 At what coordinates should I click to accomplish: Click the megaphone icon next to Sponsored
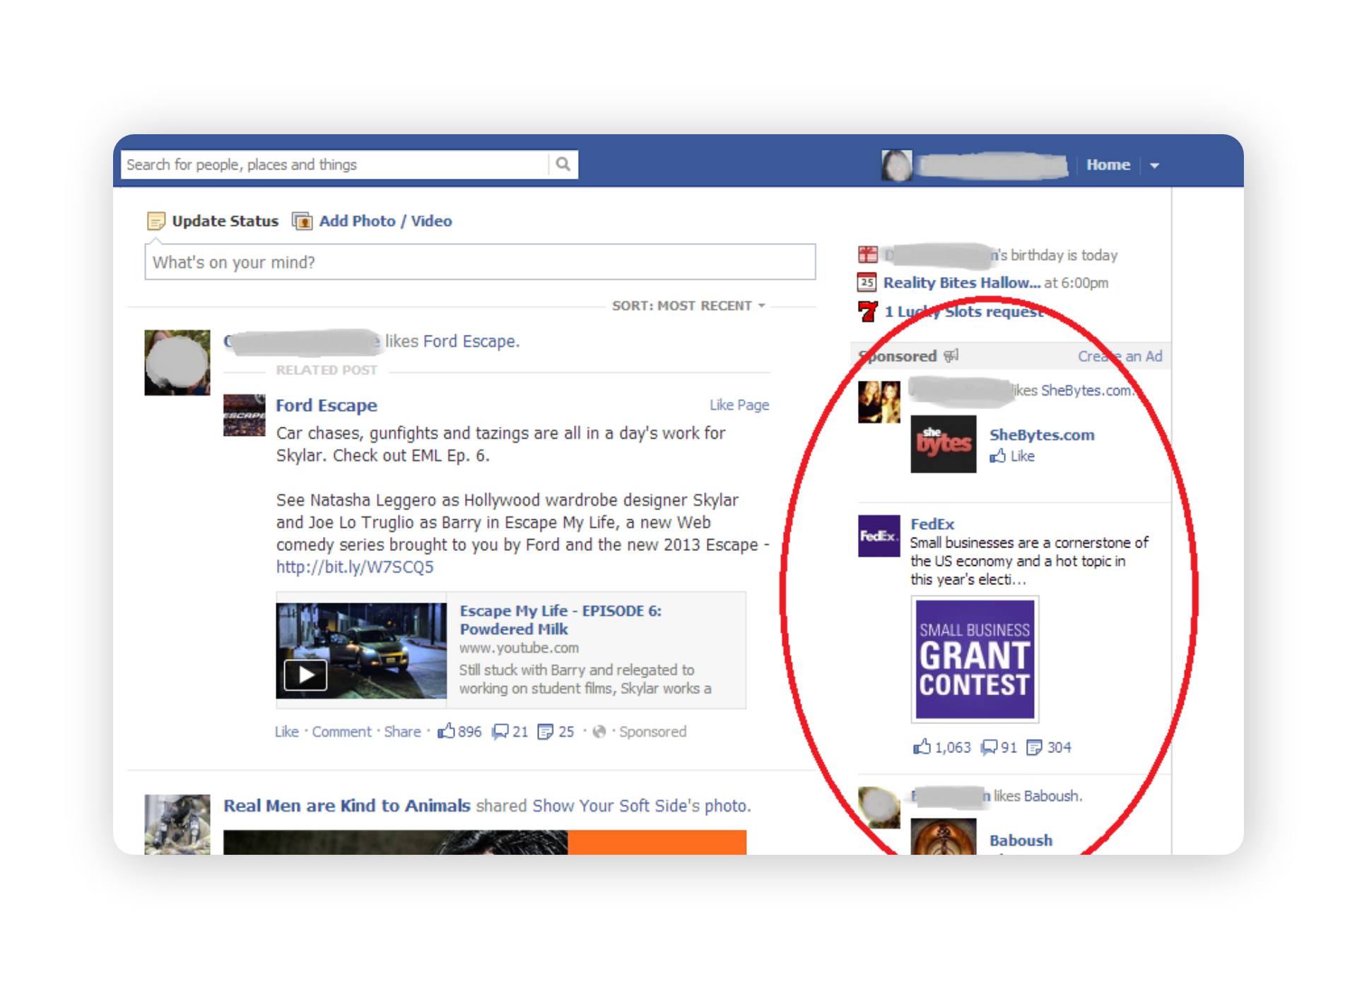pos(951,355)
